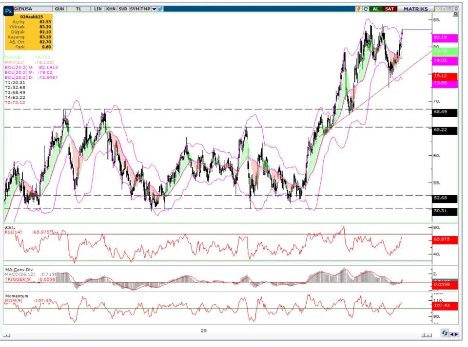Click the MATRiKS logo button

coord(415,9)
